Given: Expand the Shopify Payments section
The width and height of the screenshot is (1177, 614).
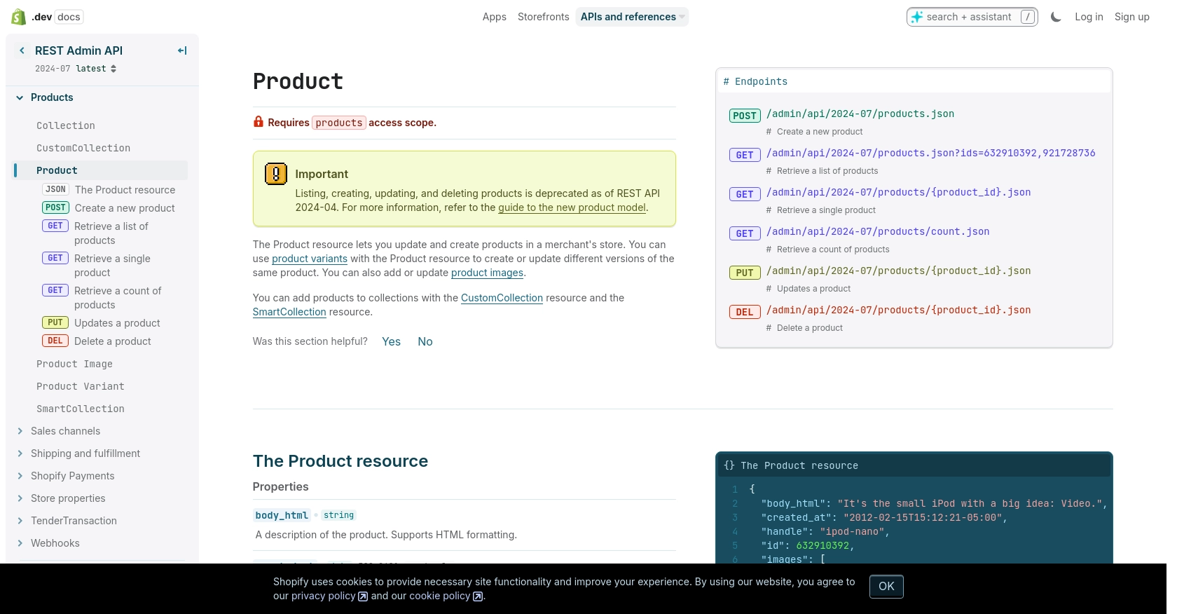Looking at the screenshot, I should pos(20,476).
